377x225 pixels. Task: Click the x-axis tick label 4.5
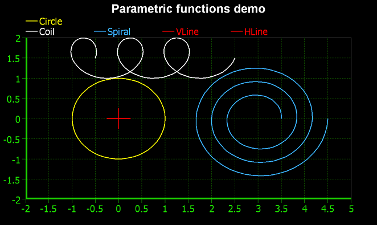pos(327,209)
